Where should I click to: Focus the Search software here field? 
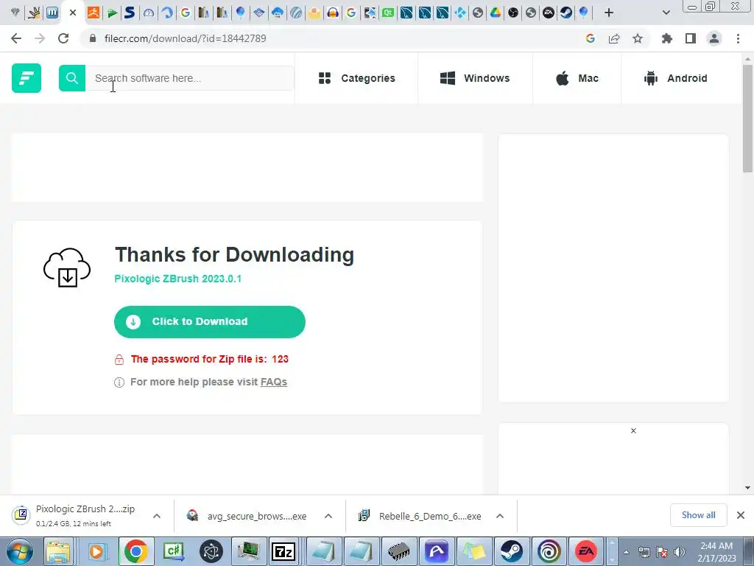pos(189,78)
